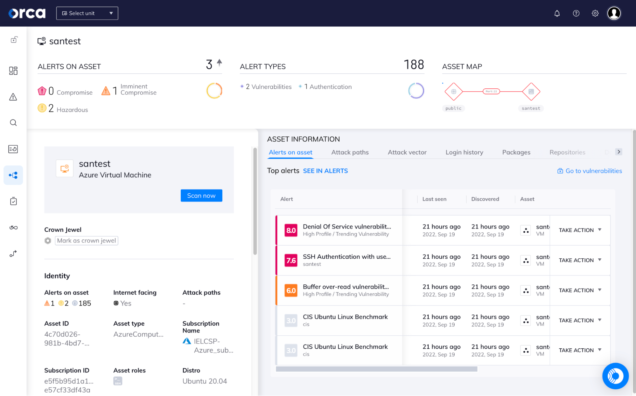Toggle Mark as crown jewel
This screenshot has width=636, height=396.
86,241
